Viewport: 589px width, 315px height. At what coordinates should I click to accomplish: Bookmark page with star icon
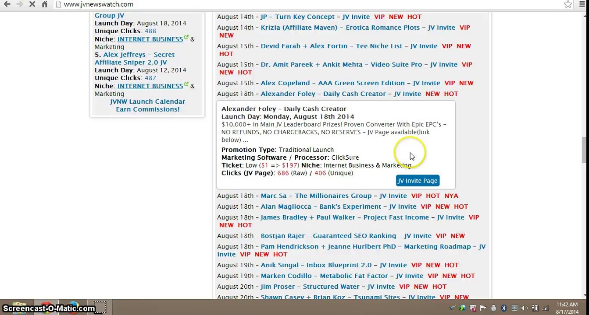click(568, 4)
